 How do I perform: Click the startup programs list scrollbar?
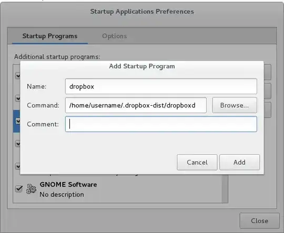[225, 188]
